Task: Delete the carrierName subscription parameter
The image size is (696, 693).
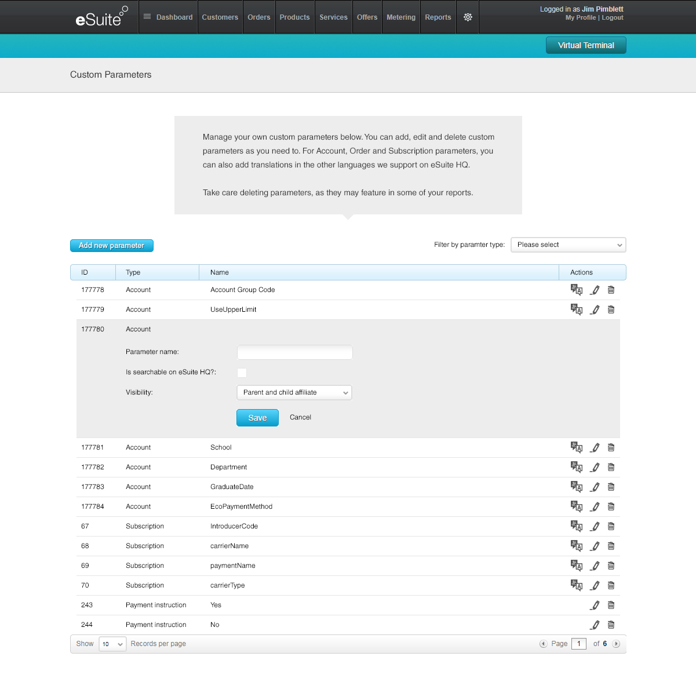Action: [611, 546]
